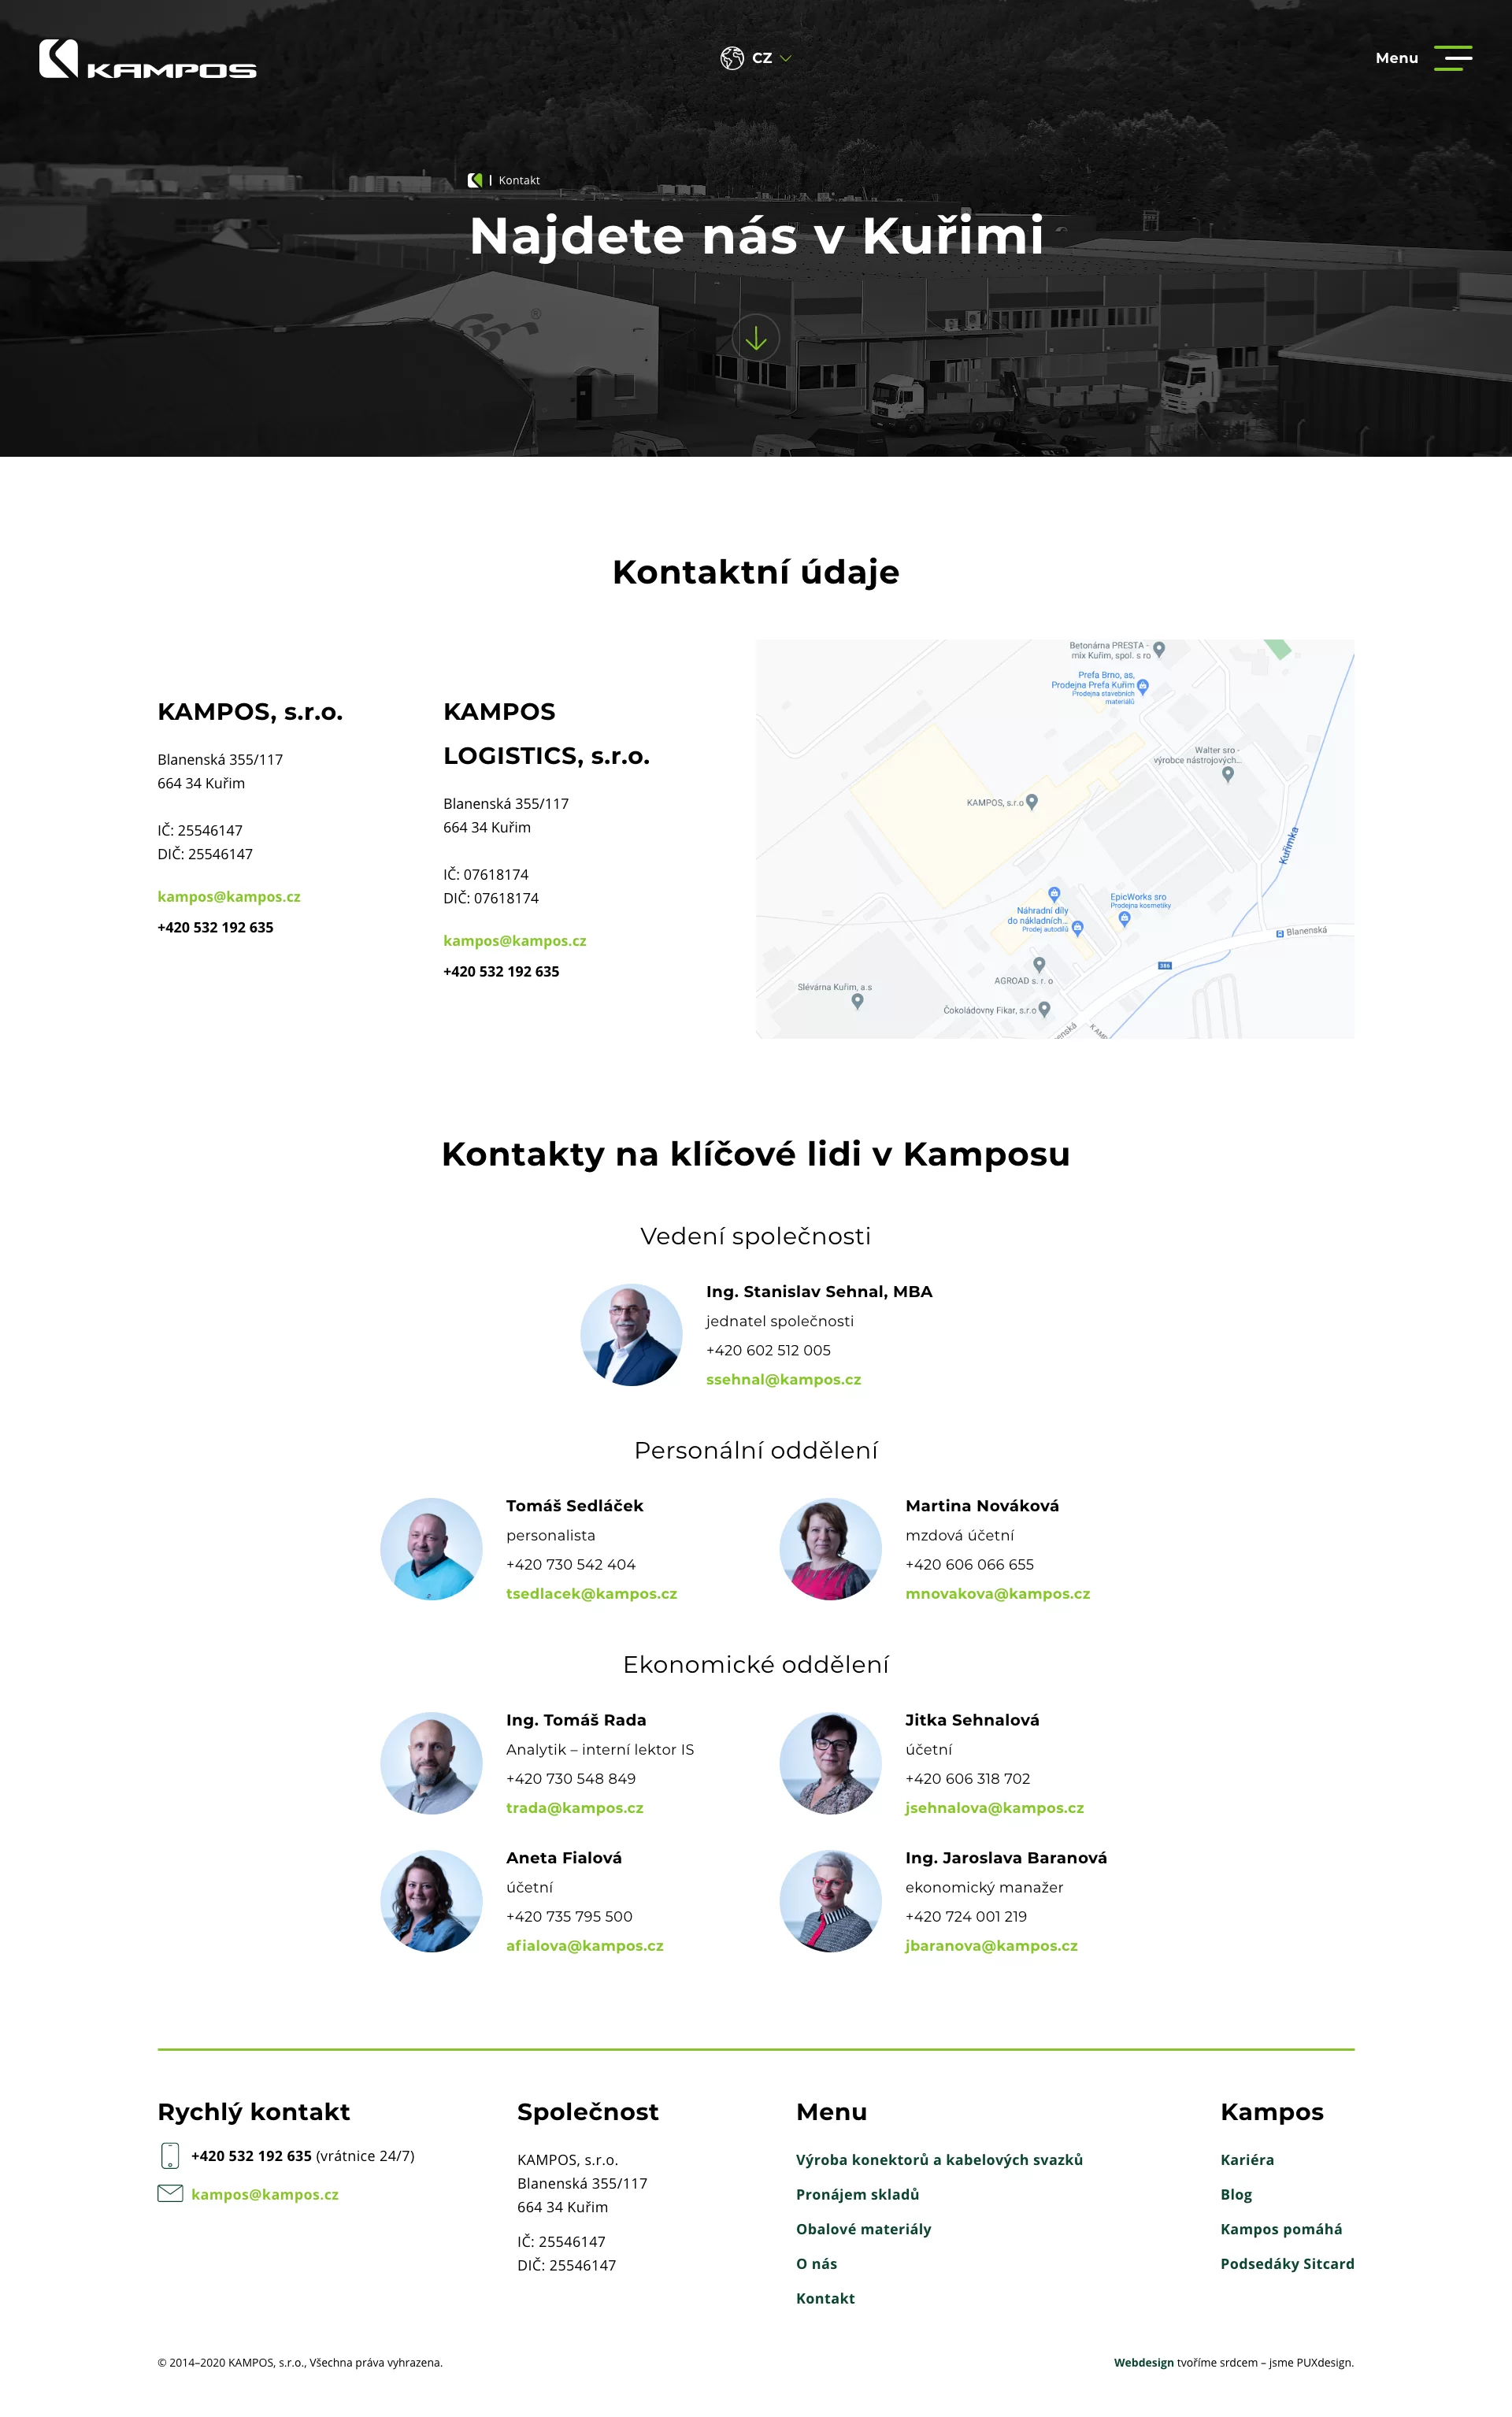Click the Menu label in the header
This screenshot has width=1512, height=2417.
pos(1396,58)
